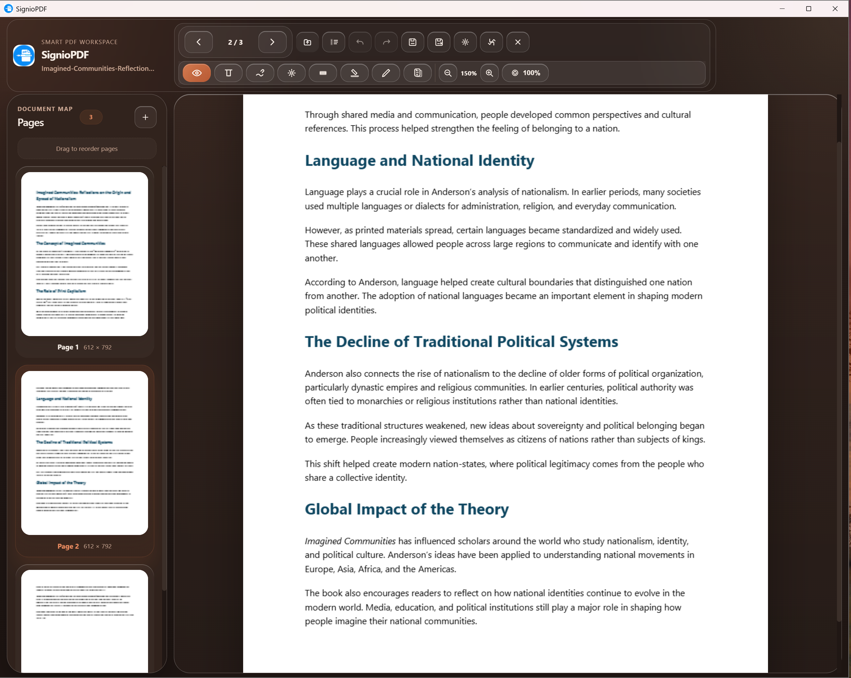Click the 'Pages' panel title
This screenshot has height=678, width=851.
31,123
